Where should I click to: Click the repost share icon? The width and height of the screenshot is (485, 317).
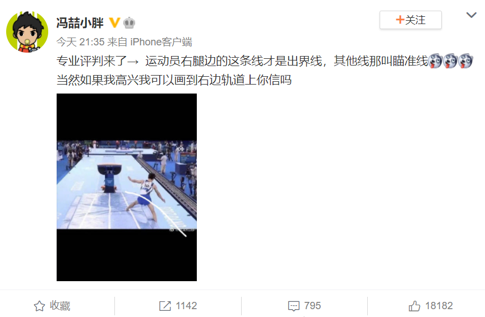[165, 306]
